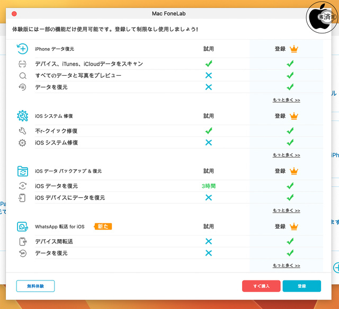Click the iOS デバイスにデータを復元 phone icon
339x309 pixels.
click(x=22, y=197)
